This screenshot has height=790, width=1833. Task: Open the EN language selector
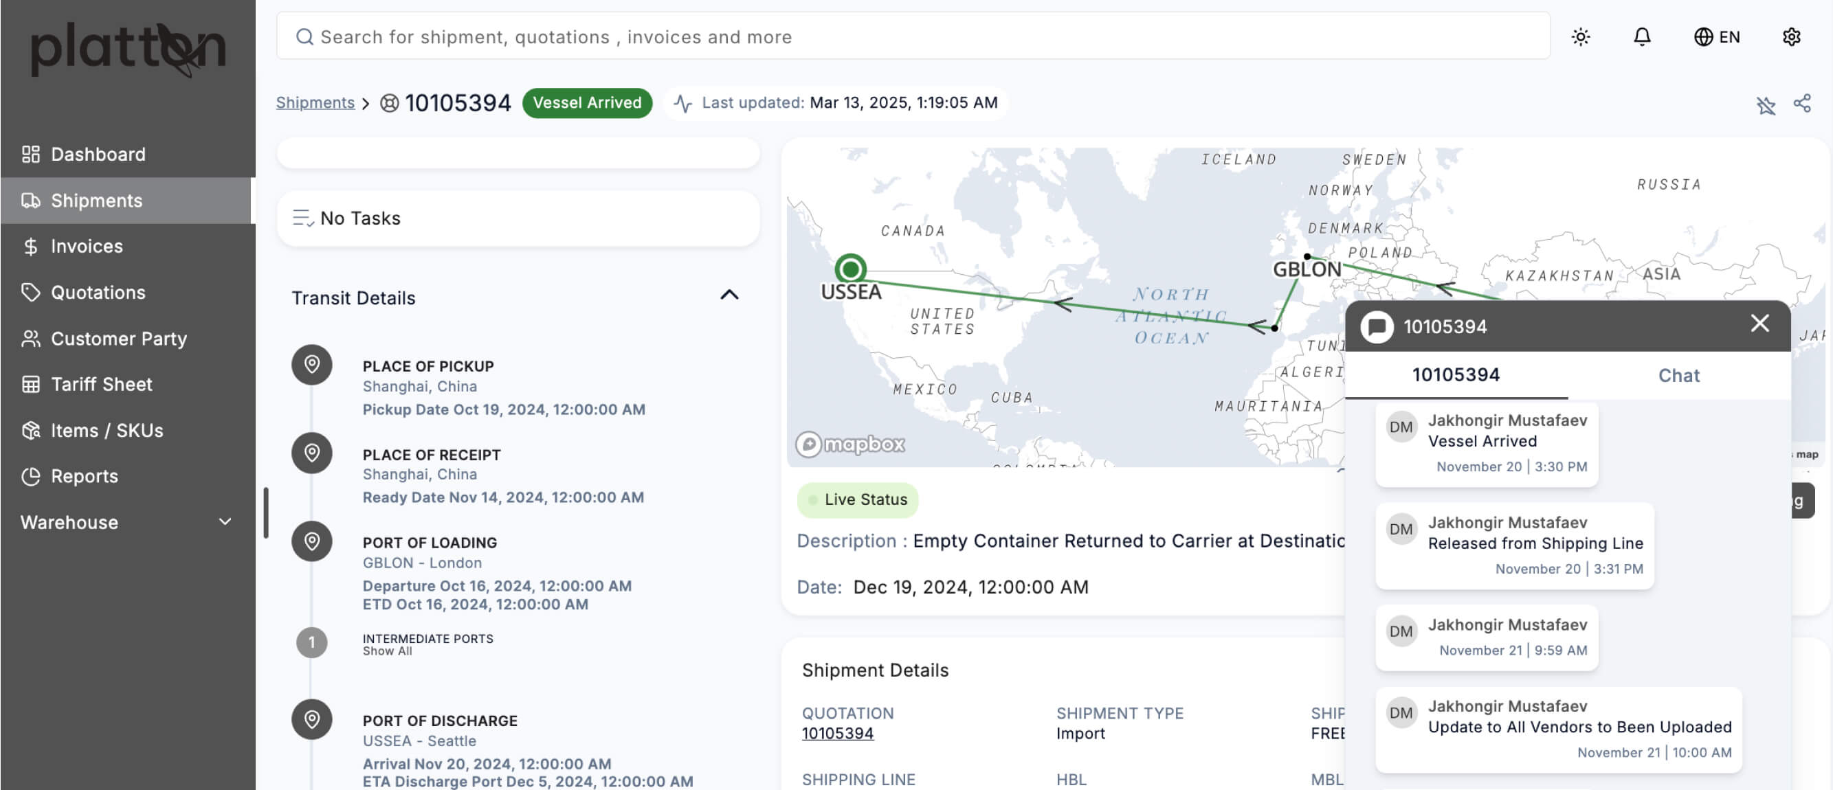click(x=1717, y=37)
